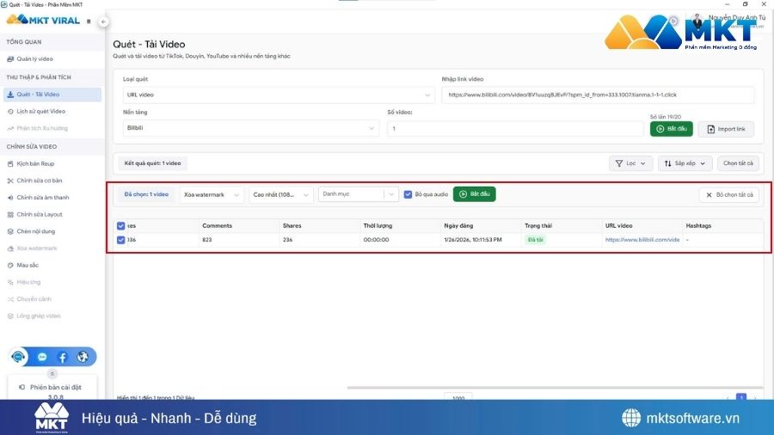
Task: Click the Lồng ghép video icon
Action: point(10,316)
